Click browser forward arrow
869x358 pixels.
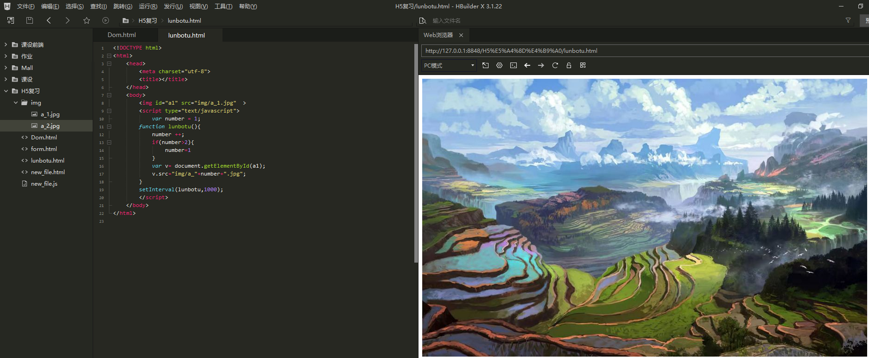tap(541, 65)
